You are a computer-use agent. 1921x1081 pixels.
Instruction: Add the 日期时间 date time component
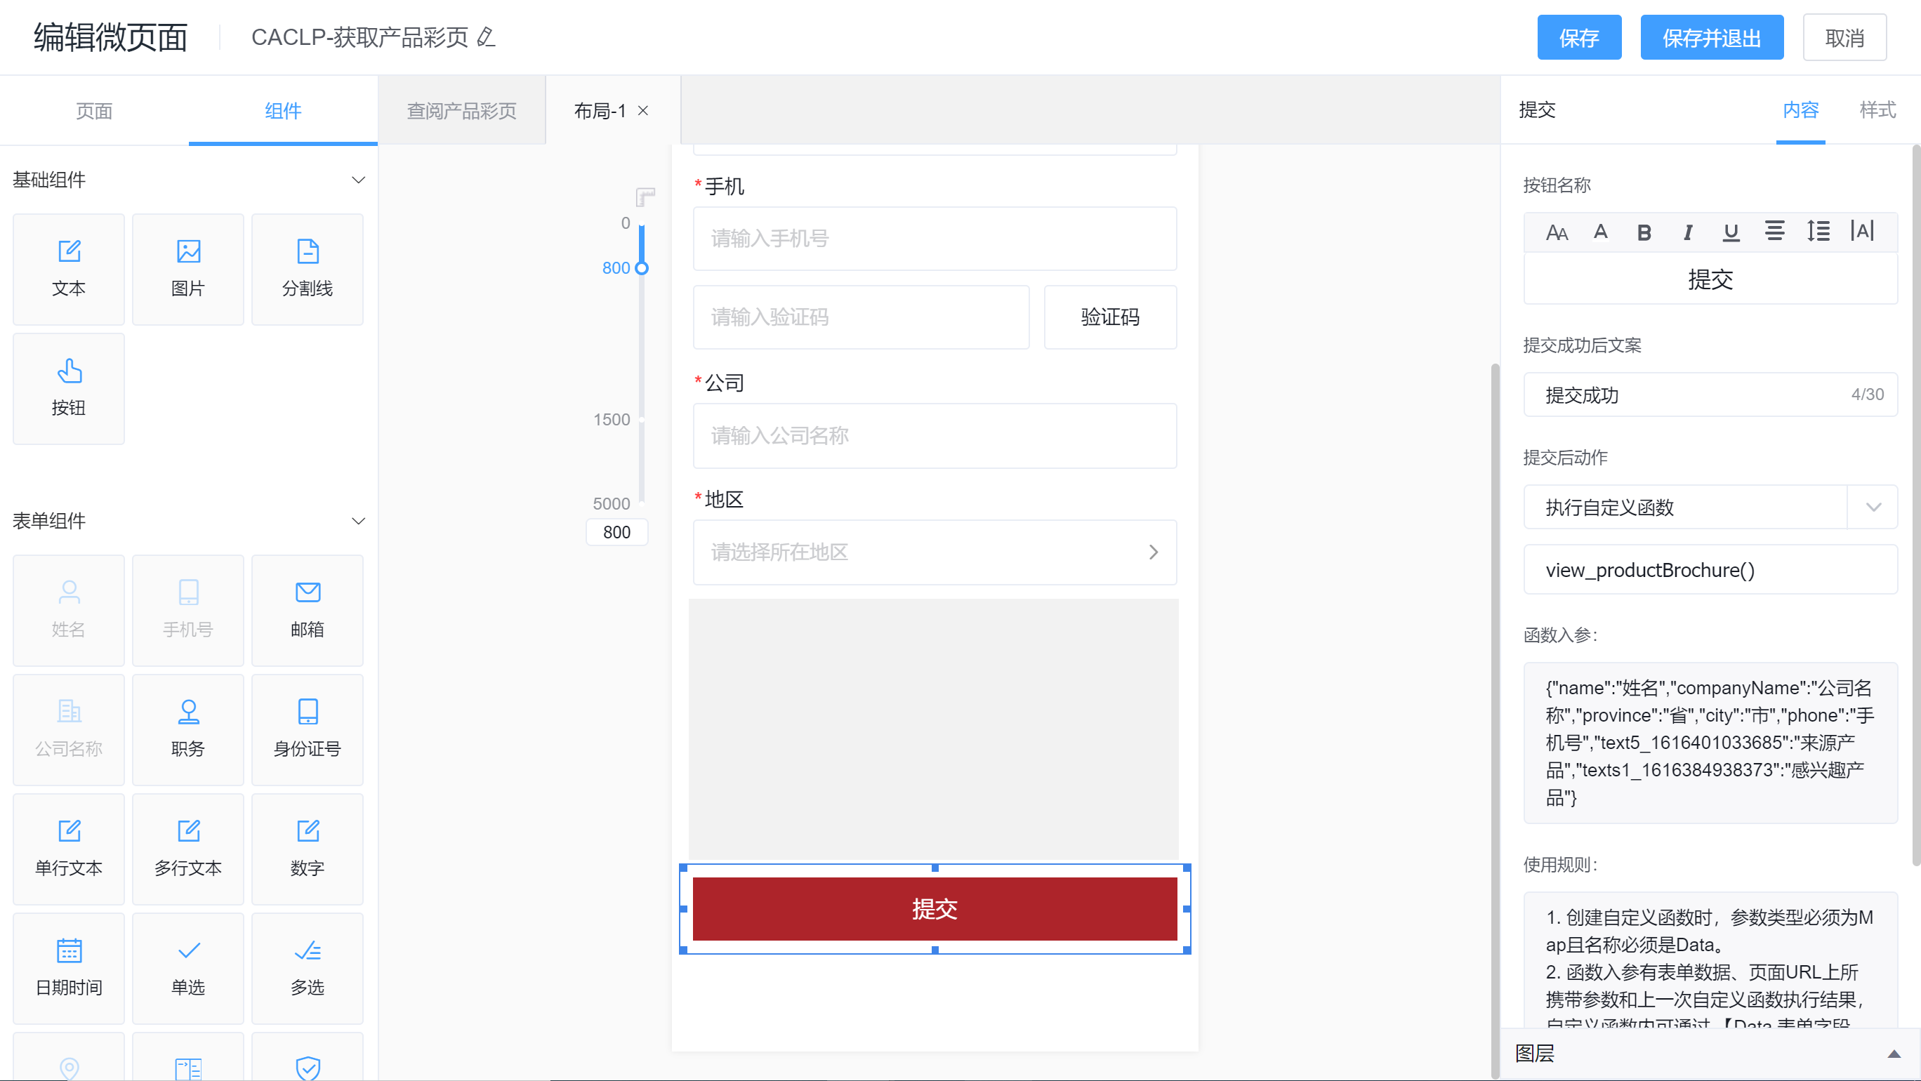click(x=69, y=968)
